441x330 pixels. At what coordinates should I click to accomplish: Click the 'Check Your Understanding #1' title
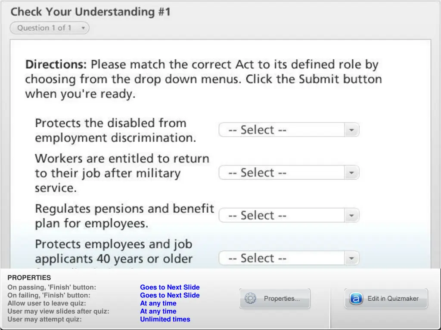tap(90, 12)
